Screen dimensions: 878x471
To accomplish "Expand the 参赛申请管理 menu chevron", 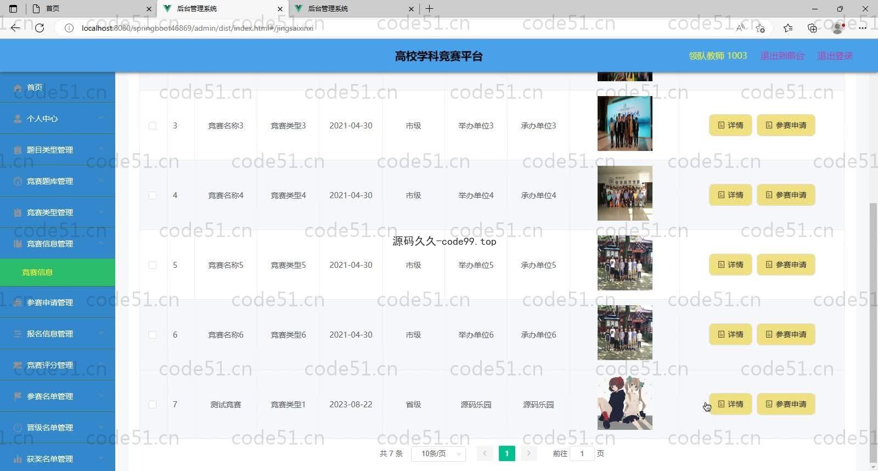I will pos(101,302).
